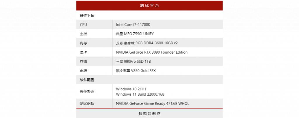The image size is (299, 118).
Task: Select the 三星 980Pro SSD 1TB cell
Action: click(x=133, y=62)
